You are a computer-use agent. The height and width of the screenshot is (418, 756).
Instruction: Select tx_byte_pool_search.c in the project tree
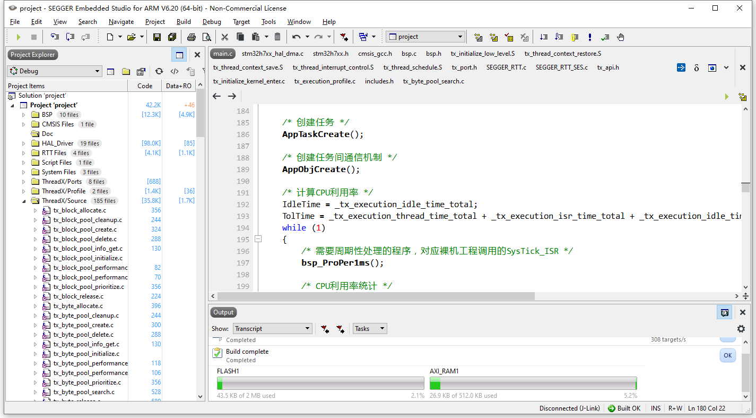pos(84,392)
